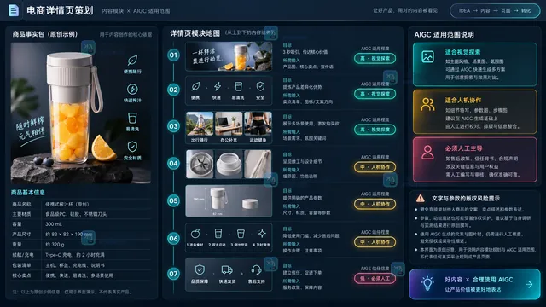546x307 pixels.
Task: Select the 易清洗 cup icon in module 02
Action: 239,86
